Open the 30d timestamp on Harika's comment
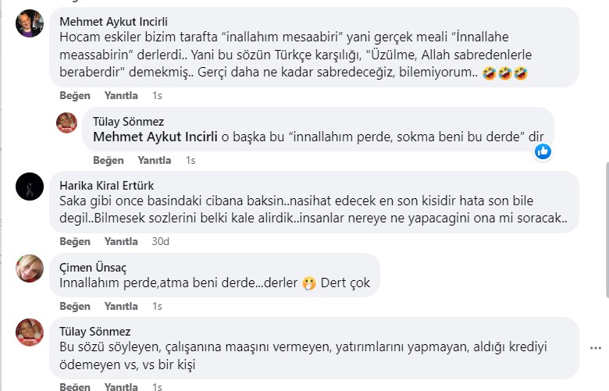The height and width of the screenshot is (391, 609). coord(160,241)
